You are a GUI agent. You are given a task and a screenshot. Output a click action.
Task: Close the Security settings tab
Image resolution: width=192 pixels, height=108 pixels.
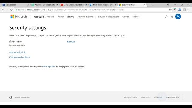point(144,5)
